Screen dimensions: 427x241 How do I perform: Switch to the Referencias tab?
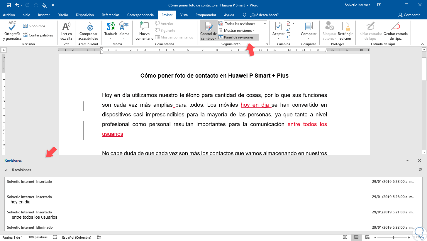pyautogui.click(x=111, y=15)
